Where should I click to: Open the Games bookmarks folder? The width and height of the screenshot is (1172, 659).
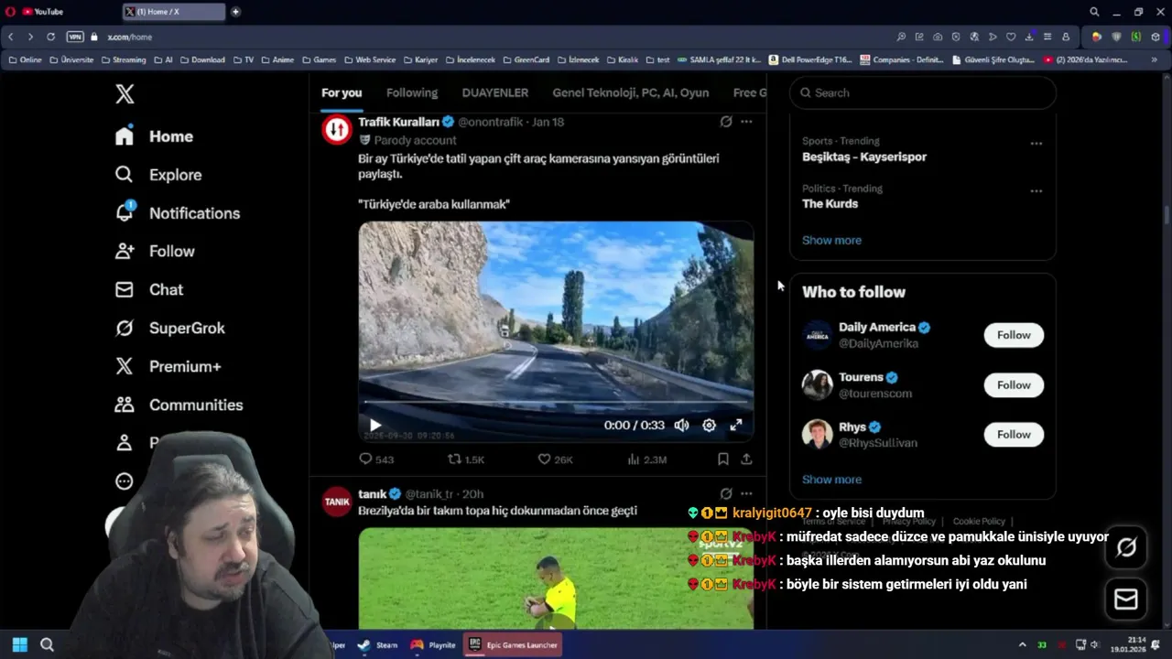click(x=319, y=59)
